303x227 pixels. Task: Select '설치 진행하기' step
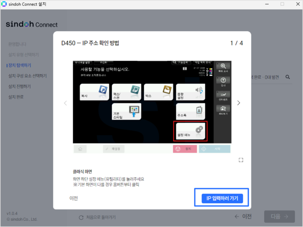pyautogui.click(x=19, y=86)
